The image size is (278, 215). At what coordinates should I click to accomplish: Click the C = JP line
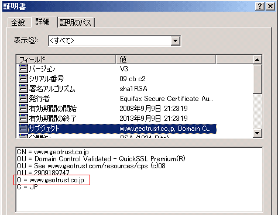point(27,187)
